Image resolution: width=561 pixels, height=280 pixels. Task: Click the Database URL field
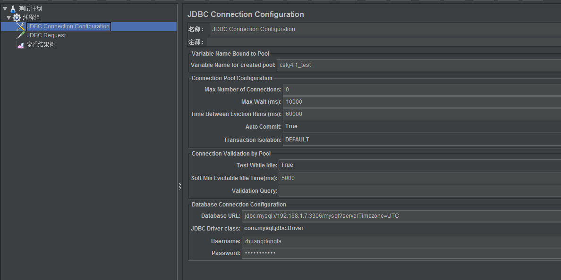pos(401,216)
